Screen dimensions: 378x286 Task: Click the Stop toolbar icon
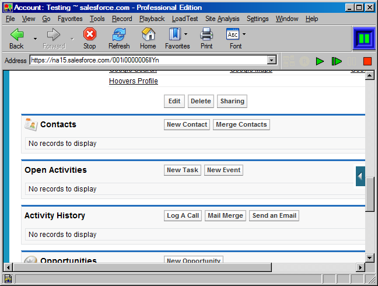click(x=90, y=34)
